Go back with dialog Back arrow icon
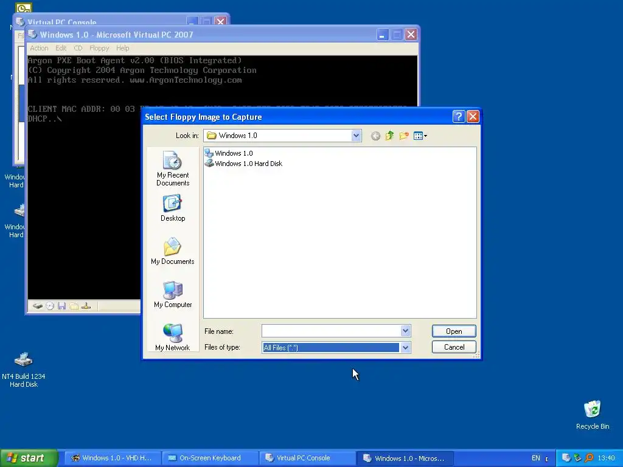This screenshot has width=623, height=467. [x=375, y=136]
